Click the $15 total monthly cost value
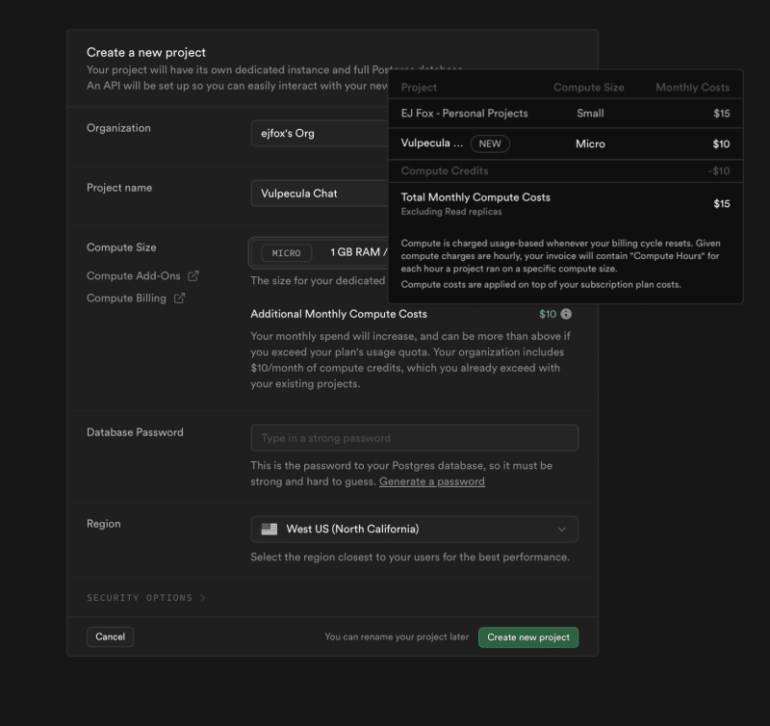 [721, 204]
